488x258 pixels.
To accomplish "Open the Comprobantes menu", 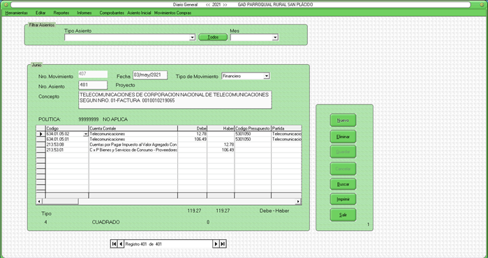I will coord(112,13).
